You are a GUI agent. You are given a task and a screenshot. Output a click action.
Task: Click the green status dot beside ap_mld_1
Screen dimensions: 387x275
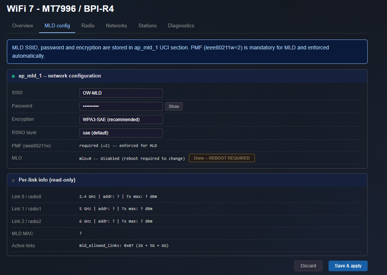[x=13, y=76]
